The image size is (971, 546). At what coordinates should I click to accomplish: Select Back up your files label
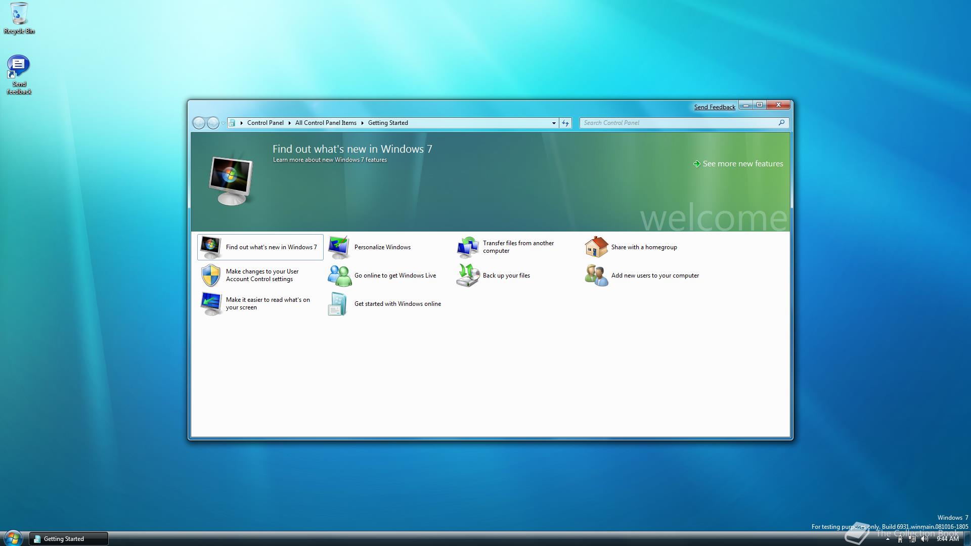point(506,276)
